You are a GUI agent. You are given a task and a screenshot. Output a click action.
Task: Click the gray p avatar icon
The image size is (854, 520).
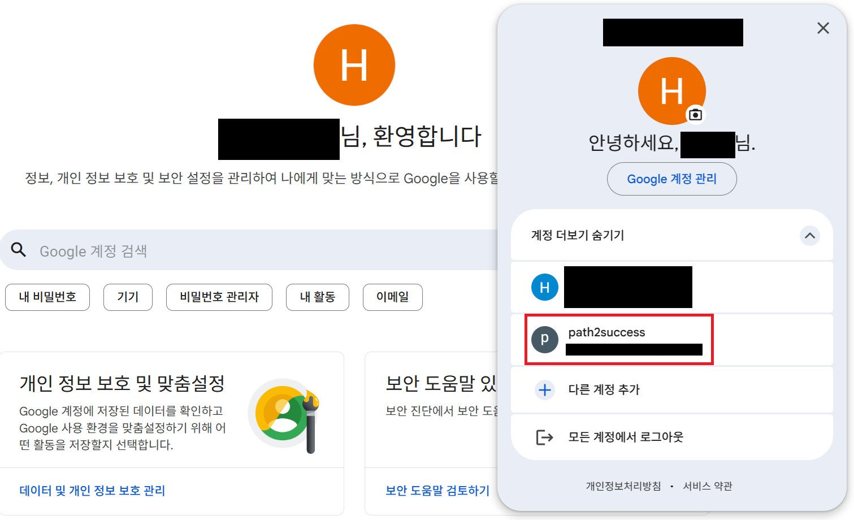coord(545,339)
